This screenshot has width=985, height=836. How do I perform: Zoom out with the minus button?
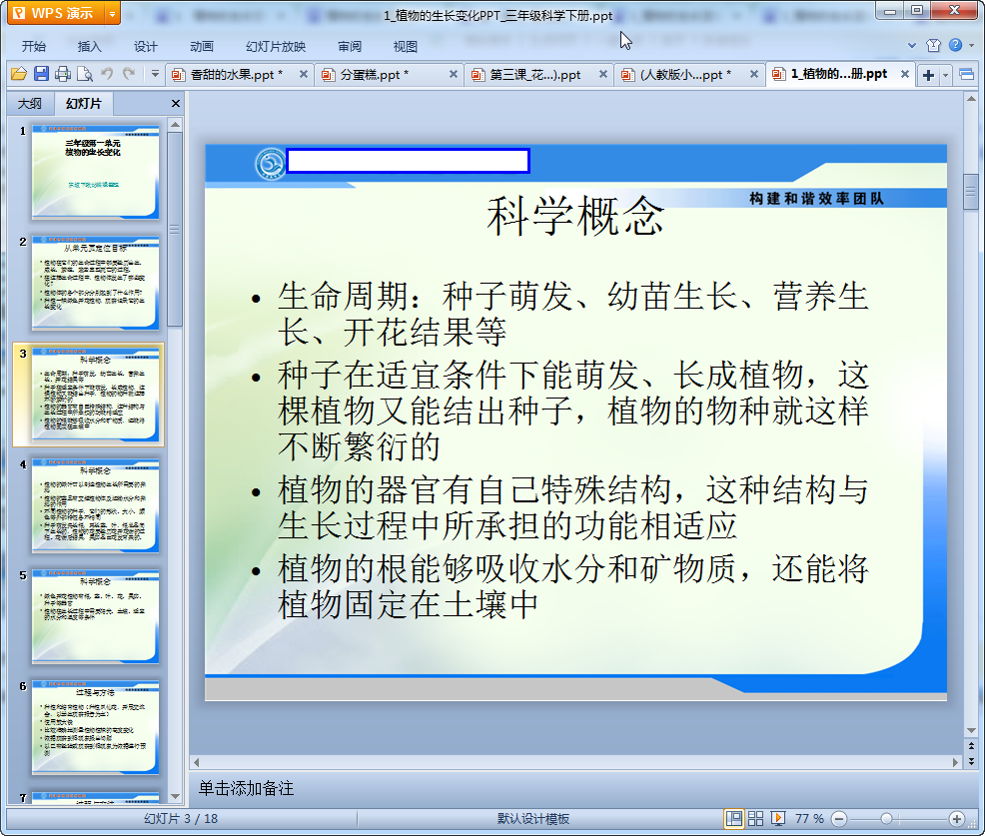point(839,819)
